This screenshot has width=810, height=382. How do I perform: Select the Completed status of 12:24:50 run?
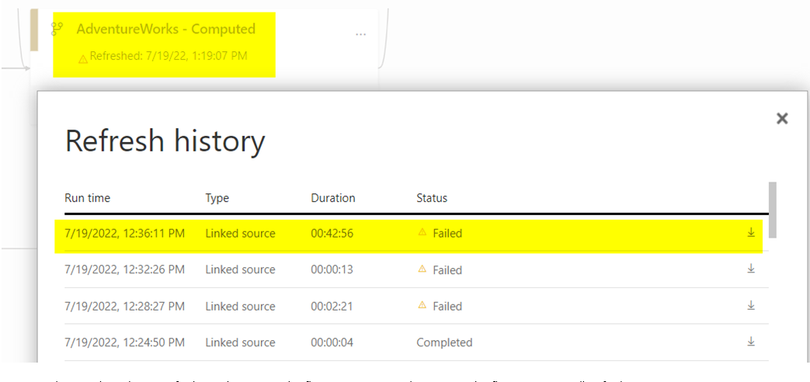[x=444, y=342]
